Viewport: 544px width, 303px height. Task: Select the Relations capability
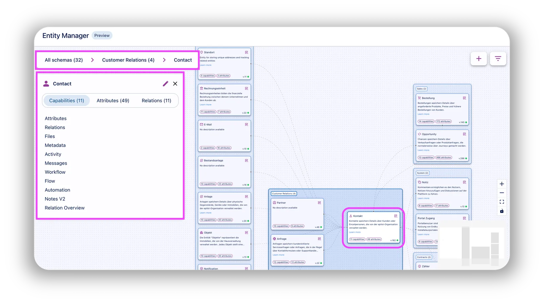point(55,127)
